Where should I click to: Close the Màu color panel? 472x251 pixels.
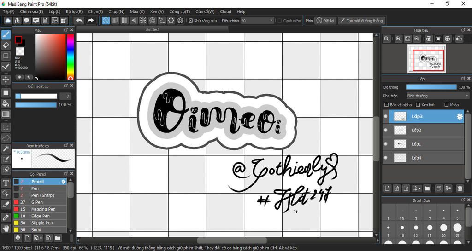pyautogui.click(x=71, y=30)
